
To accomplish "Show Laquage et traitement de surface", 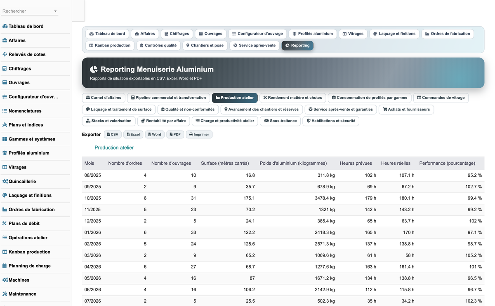I will (x=119, y=109).
